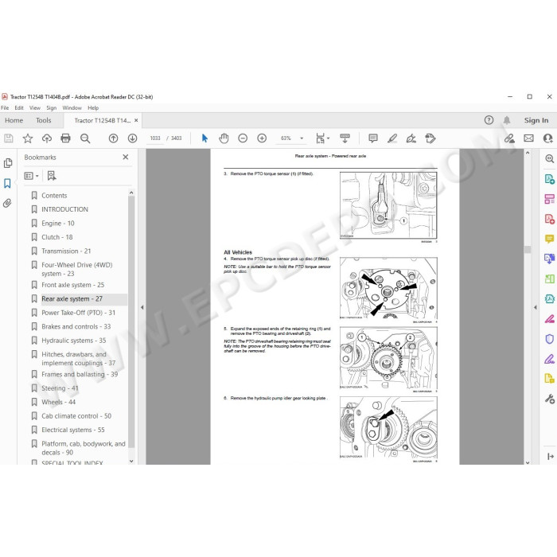Select the Highlight text tool
The width and height of the screenshot is (557, 557).
(x=392, y=138)
